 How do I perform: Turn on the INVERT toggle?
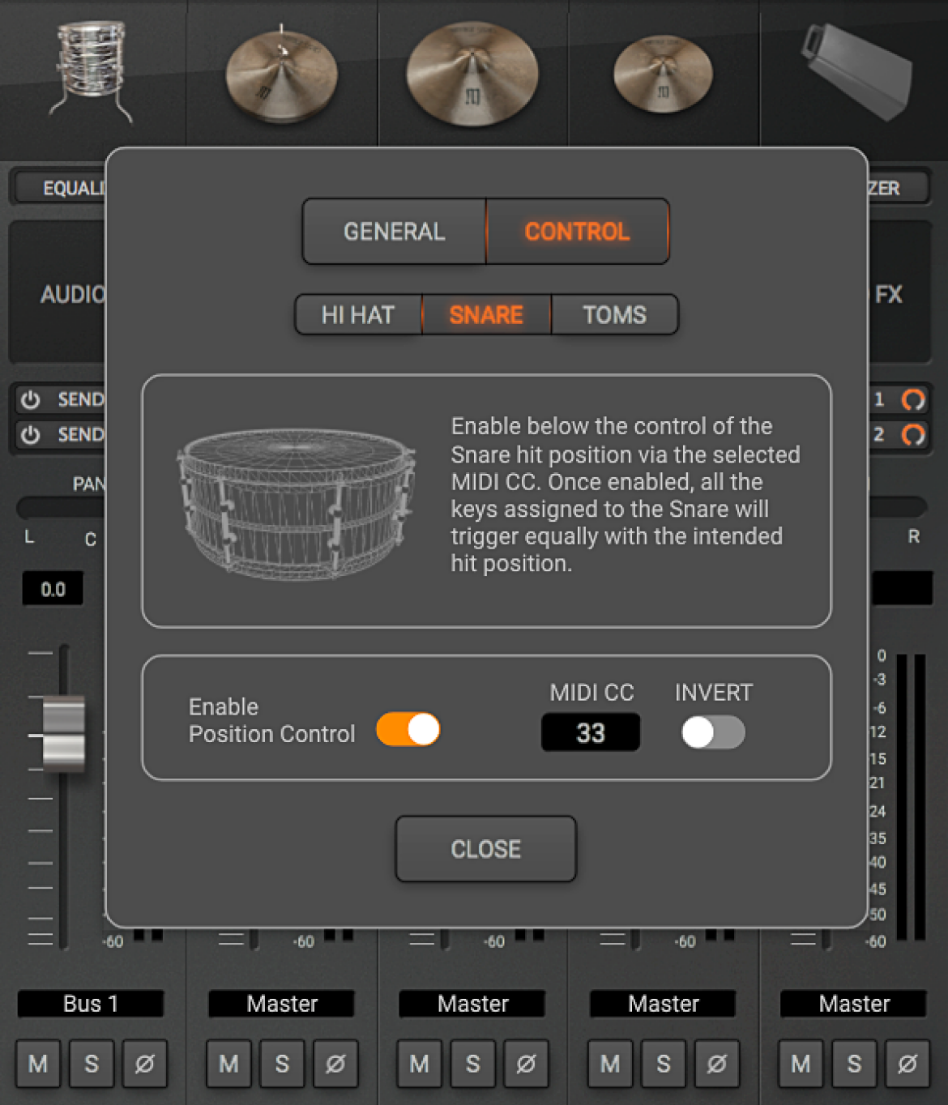pos(713,732)
